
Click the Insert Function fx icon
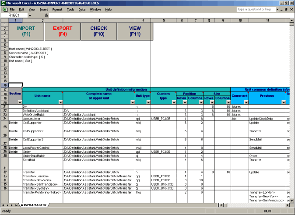pyautogui.click(x=46, y=15)
